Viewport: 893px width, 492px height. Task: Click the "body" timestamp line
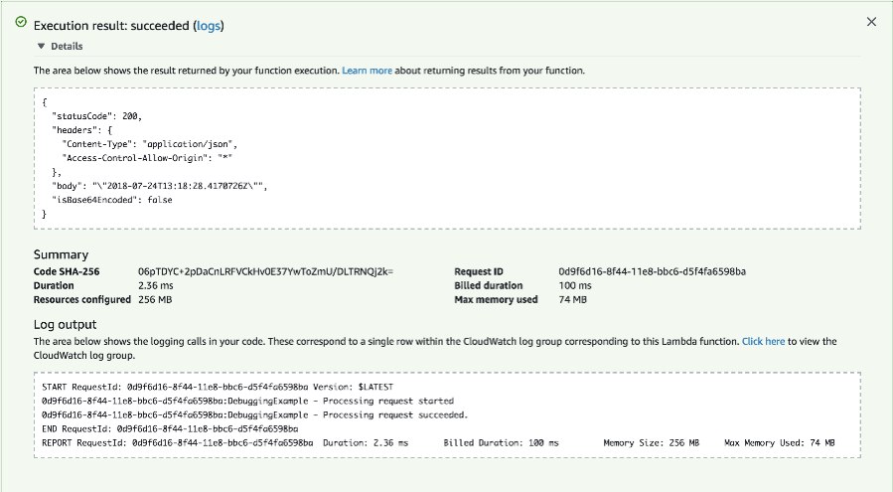tap(160, 186)
